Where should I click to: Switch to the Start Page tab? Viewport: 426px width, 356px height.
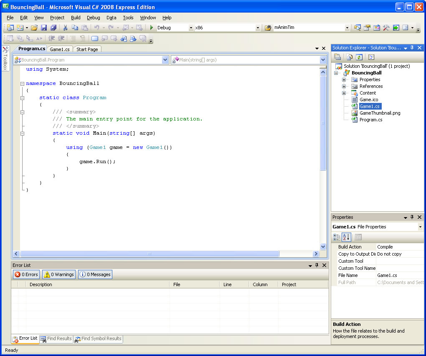pyautogui.click(x=87, y=49)
